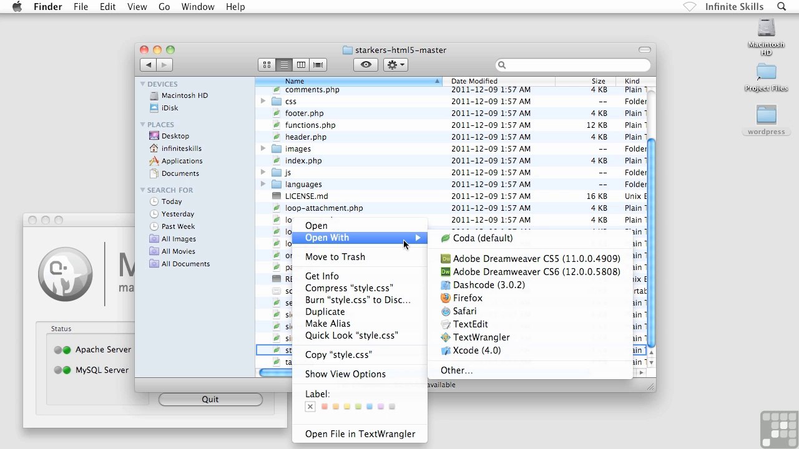Open the gear Action dropdown menu

click(395, 65)
